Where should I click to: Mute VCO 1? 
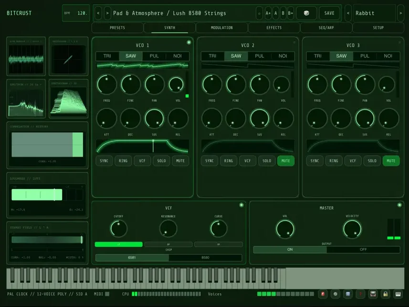[180, 161]
